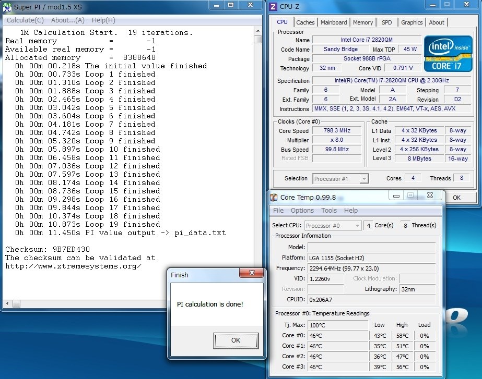This screenshot has width=482, height=379.
Task: Click the Level 3 cache value 8 MBytes
Action: click(419, 158)
